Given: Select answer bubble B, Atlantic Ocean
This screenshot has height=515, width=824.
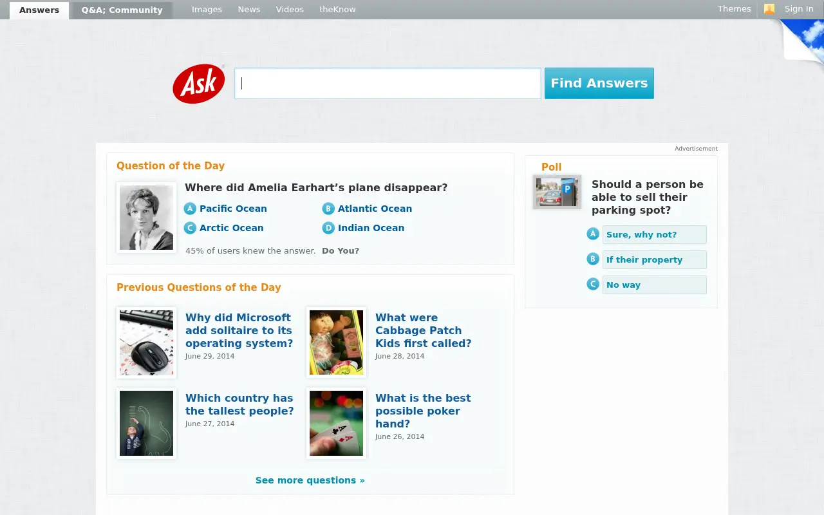Looking at the screenshot, I should (x=328, y=209).
